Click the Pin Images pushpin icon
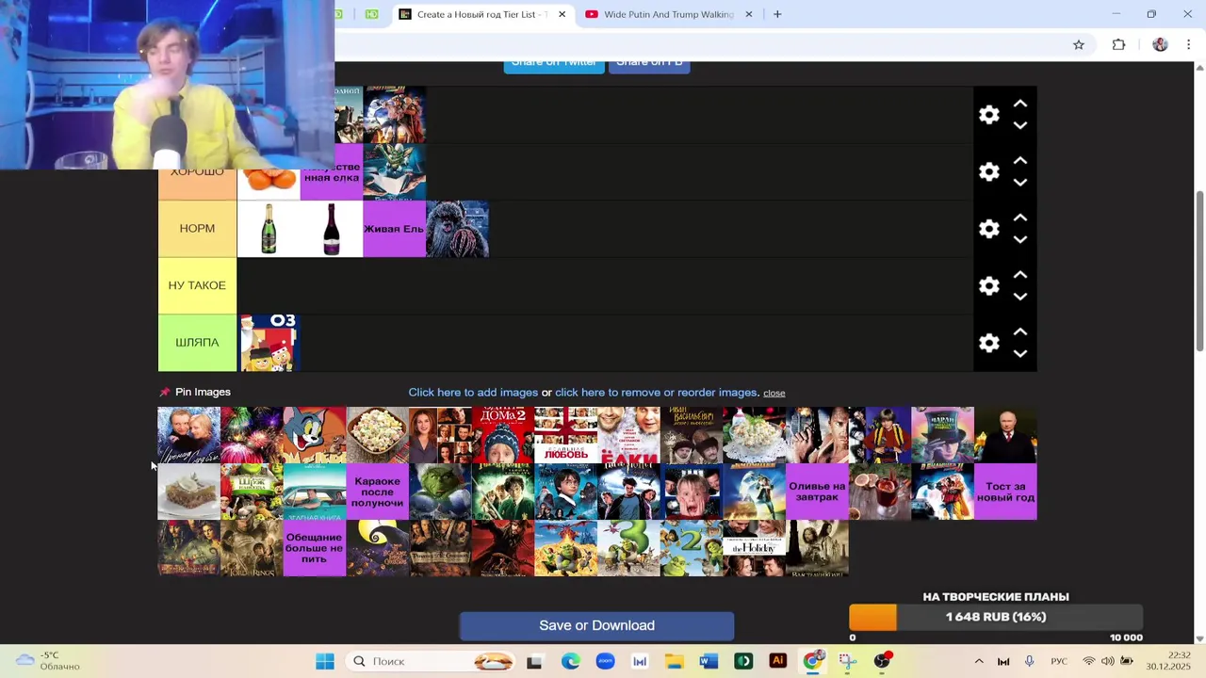The height and width of the screenshot is (678, 1206). 165,392
